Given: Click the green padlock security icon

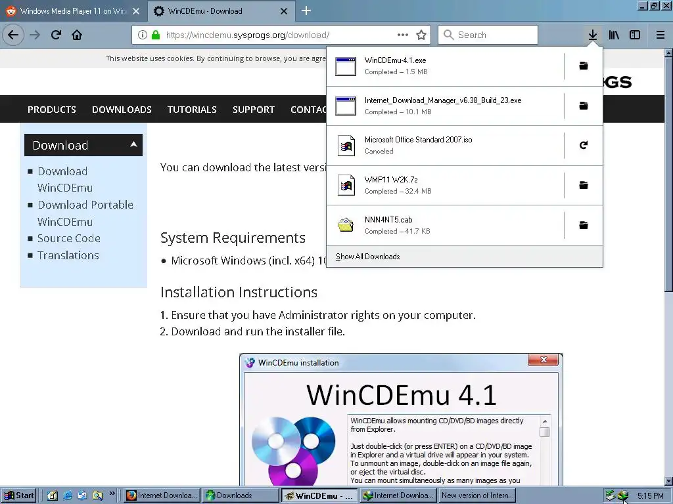Looking at the screenshot, I should point(156,35).
